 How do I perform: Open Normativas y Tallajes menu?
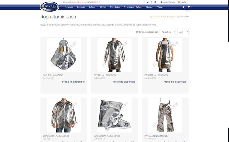pos(133,7)
